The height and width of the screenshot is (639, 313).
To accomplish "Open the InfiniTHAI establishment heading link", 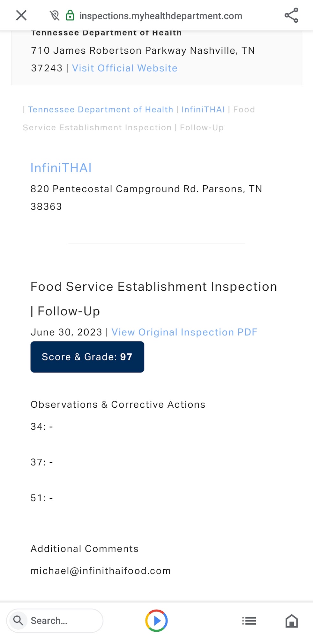I will pos(61,168).
